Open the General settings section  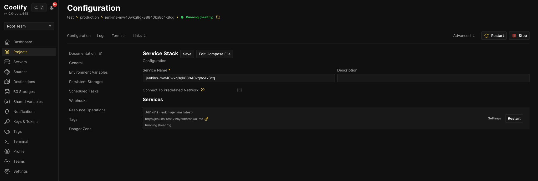pyautogui.click(x=76, y=63)
